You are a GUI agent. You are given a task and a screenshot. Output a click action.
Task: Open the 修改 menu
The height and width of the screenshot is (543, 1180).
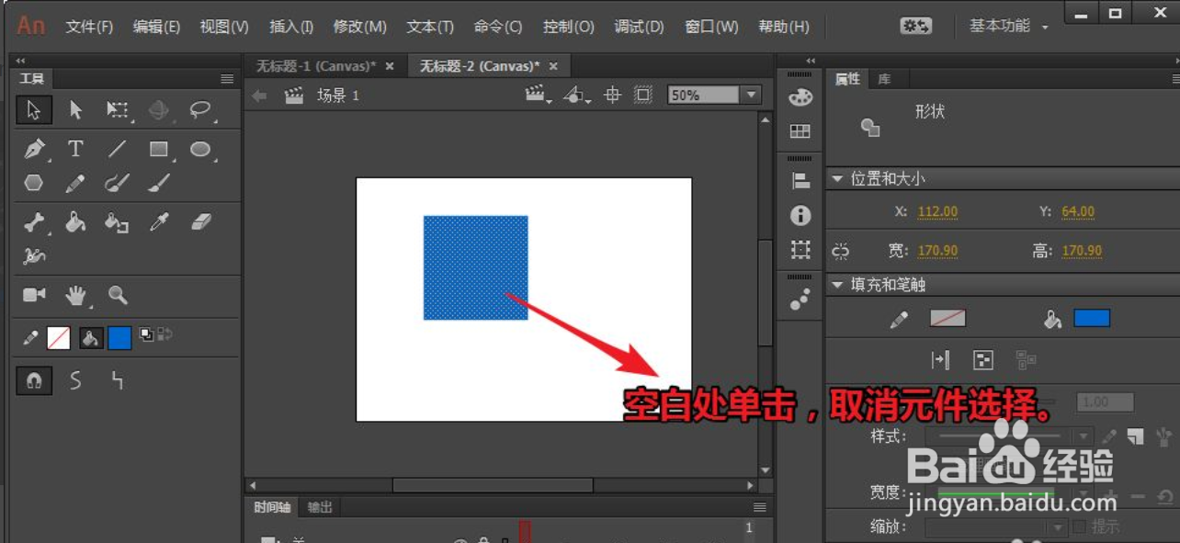pos(360,27)
